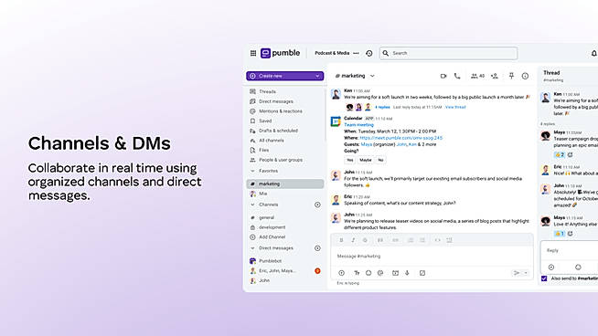Screen dimensions: 598x336
Task: Open channel info details icon
Action: coord(525,76)
